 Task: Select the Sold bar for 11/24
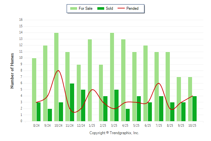[72, 102]
